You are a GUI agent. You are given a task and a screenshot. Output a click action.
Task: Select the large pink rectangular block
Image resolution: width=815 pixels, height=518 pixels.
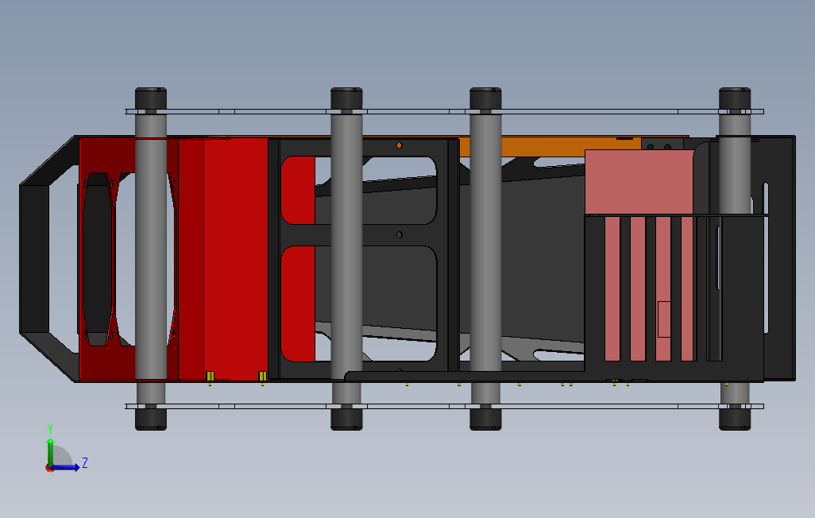click(639, 182)
